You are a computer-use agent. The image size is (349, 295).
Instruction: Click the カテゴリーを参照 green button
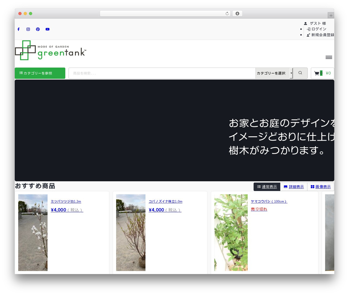[x=40, y=73]
